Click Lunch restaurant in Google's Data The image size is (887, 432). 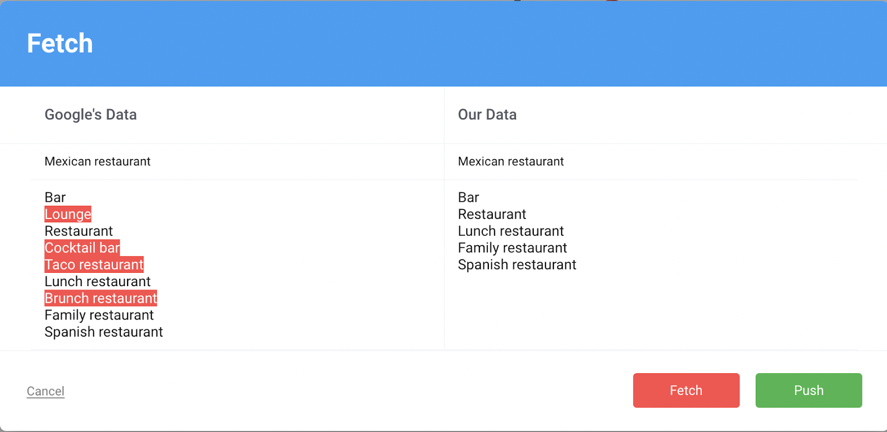(x=98, y=281)
